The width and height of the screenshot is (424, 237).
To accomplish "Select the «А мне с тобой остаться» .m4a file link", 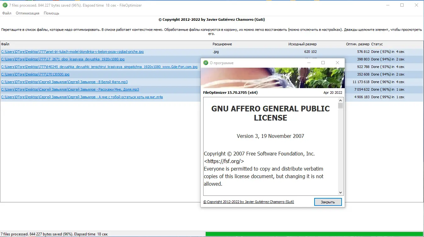I will point(82,97).
